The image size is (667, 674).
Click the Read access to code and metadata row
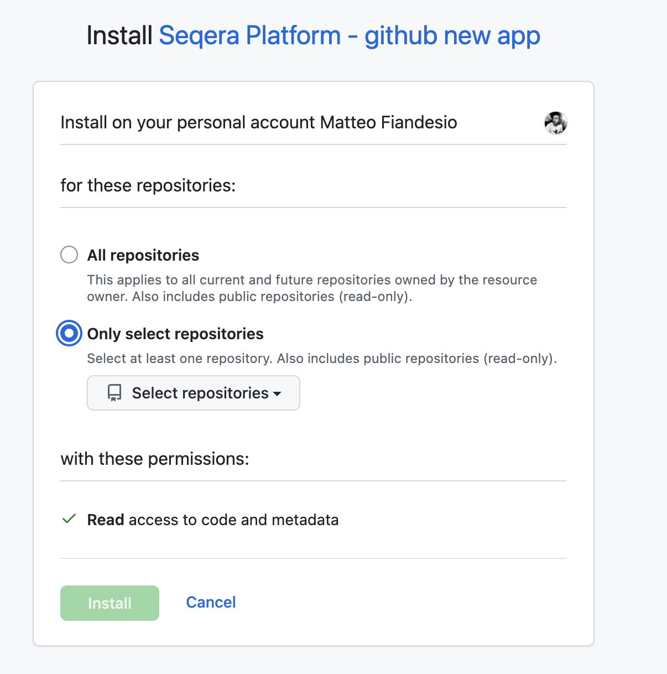tap(212, 519)
